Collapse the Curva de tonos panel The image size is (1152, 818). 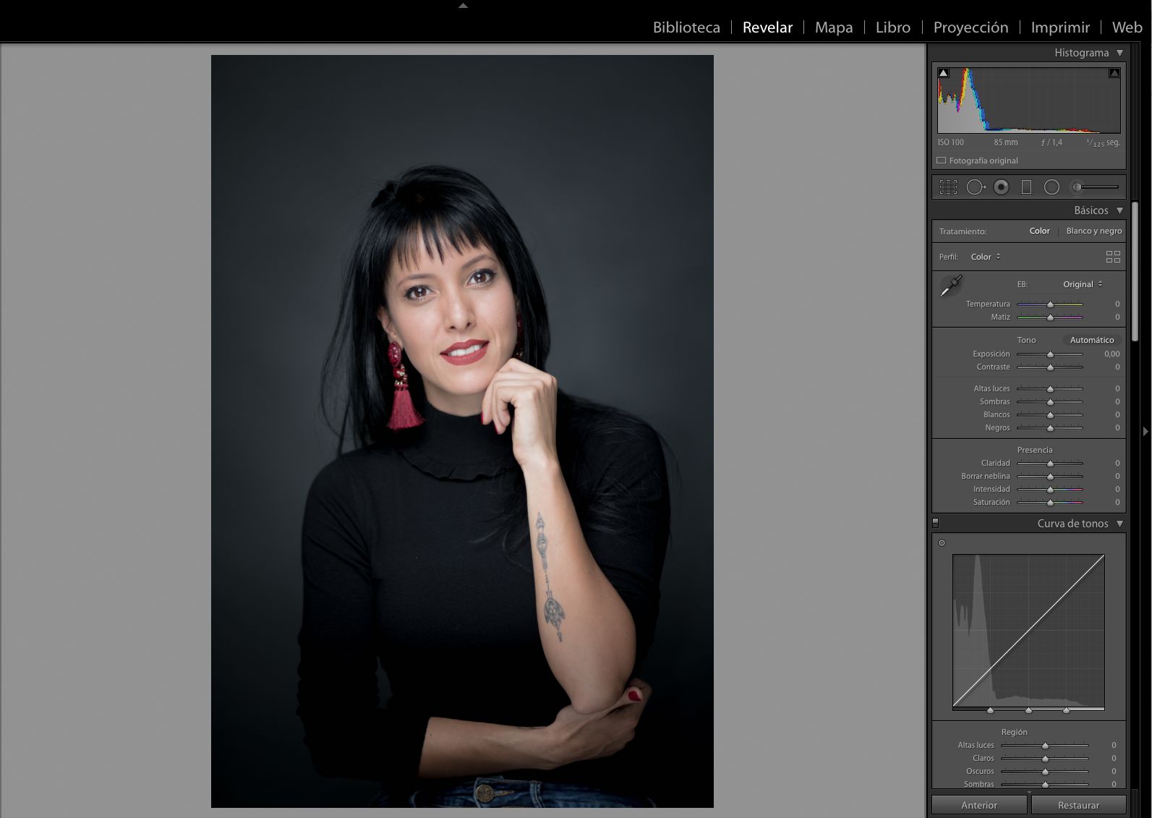[1119, 524]
